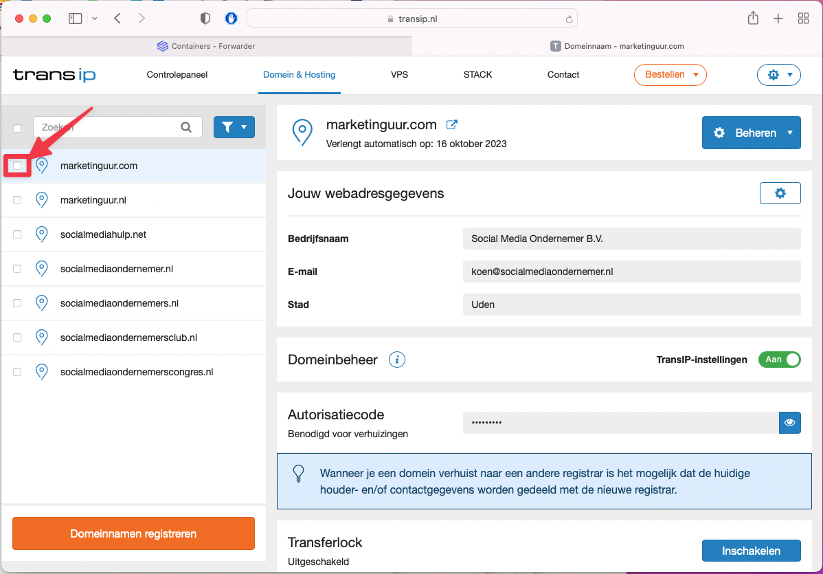
Task: Switch to the Containers - Forwarder tab
Action: pos(206,46)
